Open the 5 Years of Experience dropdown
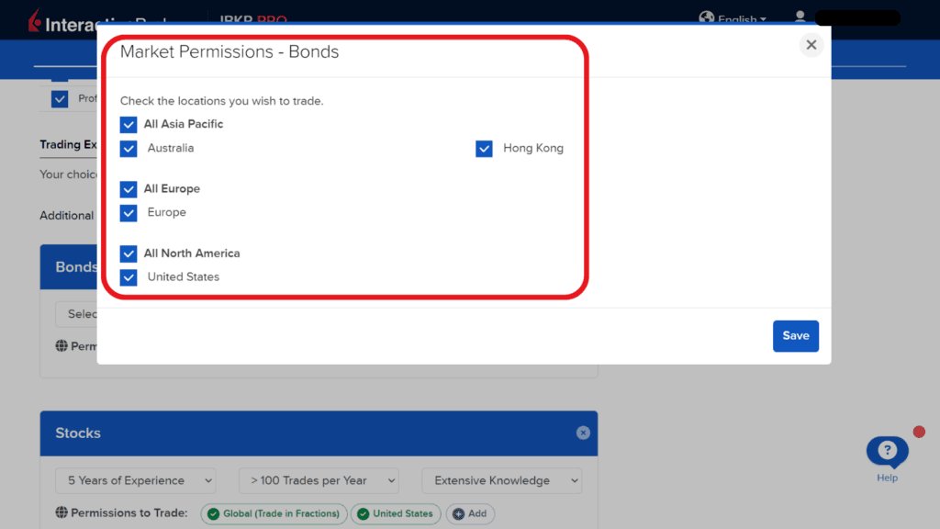 pyautogui.click(x=135, y=480)
